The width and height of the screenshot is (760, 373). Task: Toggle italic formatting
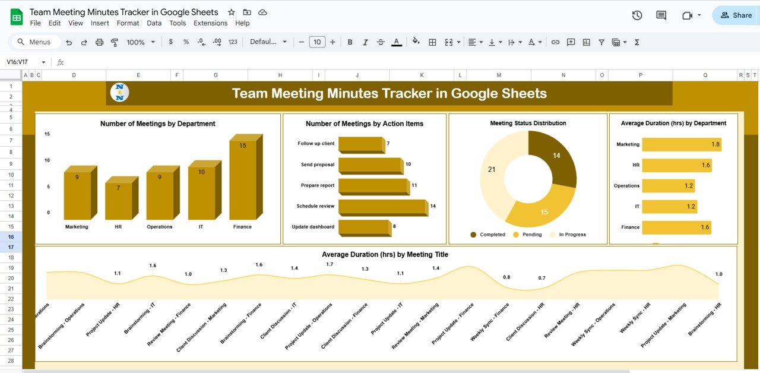pos(365,42)
